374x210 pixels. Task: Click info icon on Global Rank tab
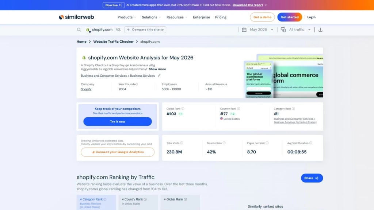[185, 199]
